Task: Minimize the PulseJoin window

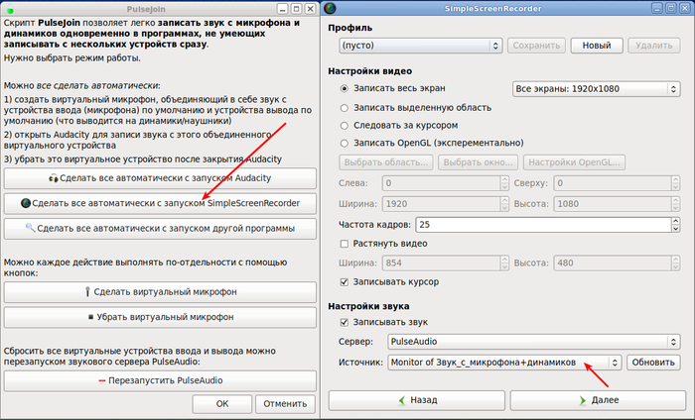Action: pyautogui.click(x=282, y=8)
